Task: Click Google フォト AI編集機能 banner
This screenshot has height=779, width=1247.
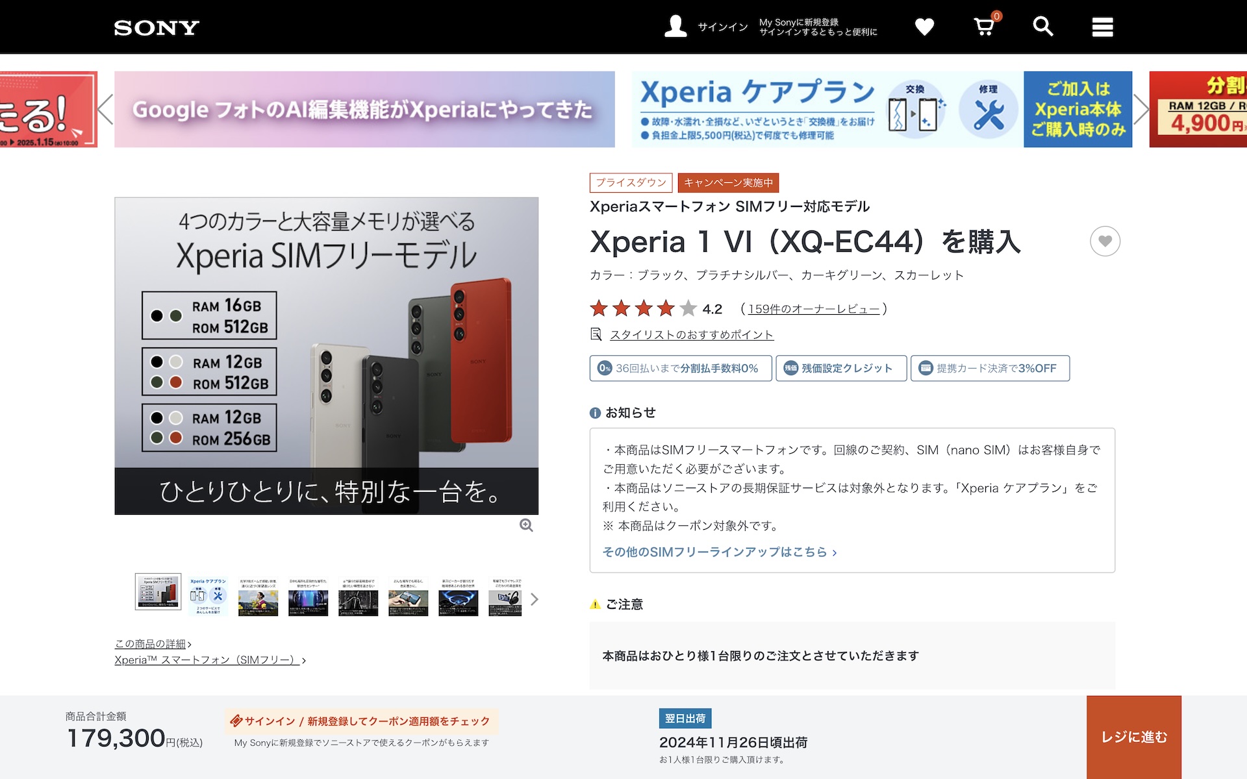Action: pyautogui.click(x=364, y=109)
